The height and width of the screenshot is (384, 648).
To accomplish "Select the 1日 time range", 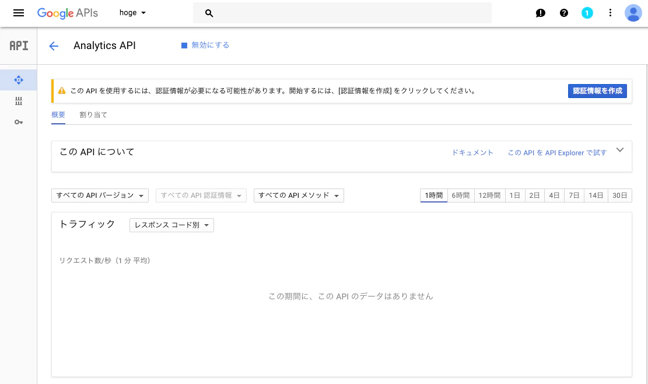I will click(514, 196).
